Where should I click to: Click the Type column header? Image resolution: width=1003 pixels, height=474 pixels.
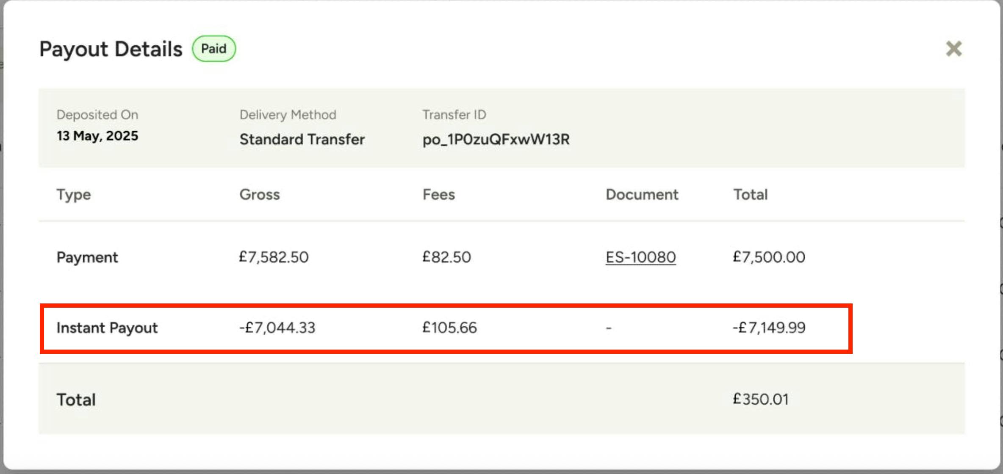[x=74, y=195]
